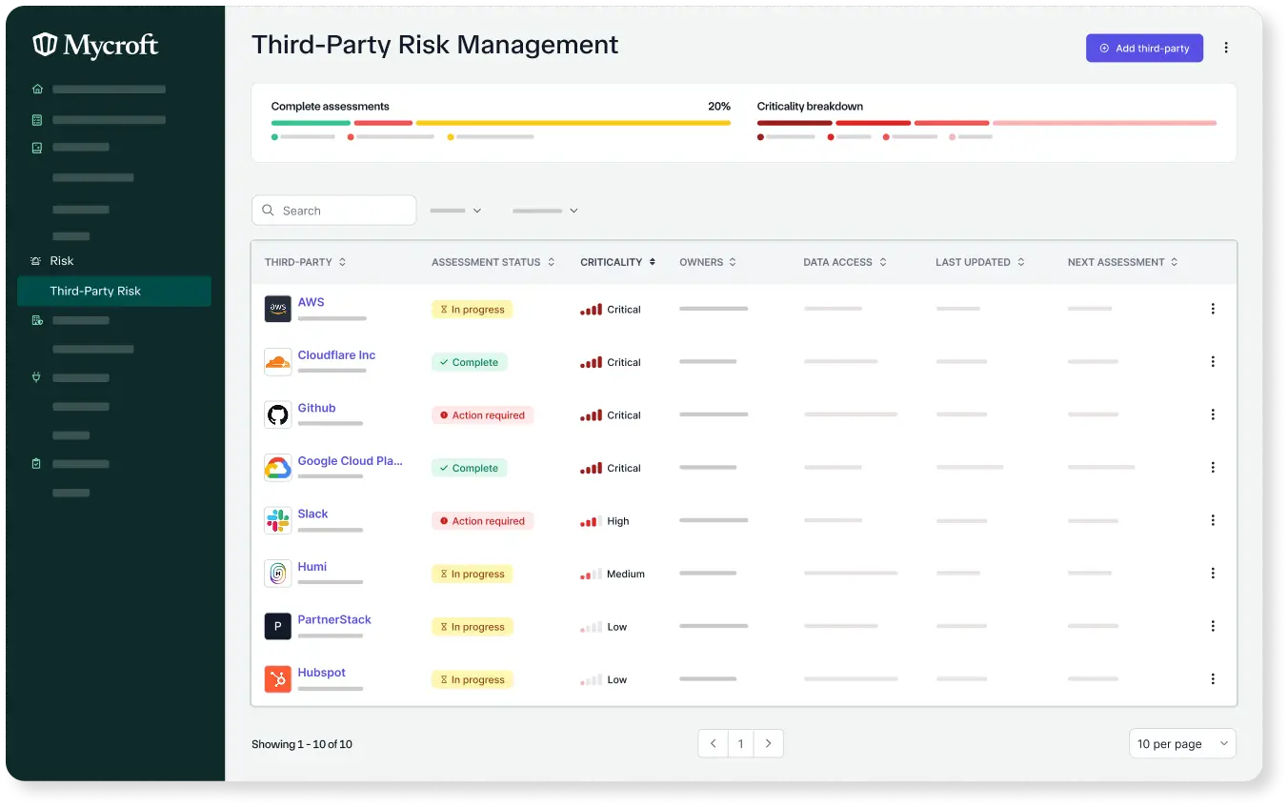Go to the next page arrow
This screenshot has width=1288, height=807.
[x=768, y=744]
